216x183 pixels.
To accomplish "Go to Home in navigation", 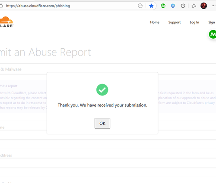I will 155,22.
